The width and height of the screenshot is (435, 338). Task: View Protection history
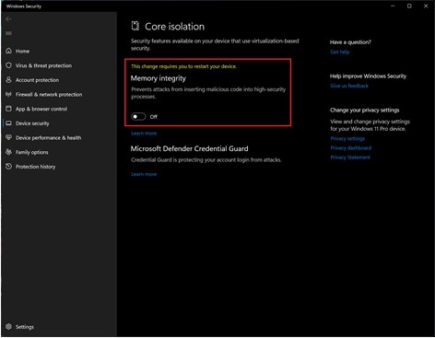tap(35, 167)
